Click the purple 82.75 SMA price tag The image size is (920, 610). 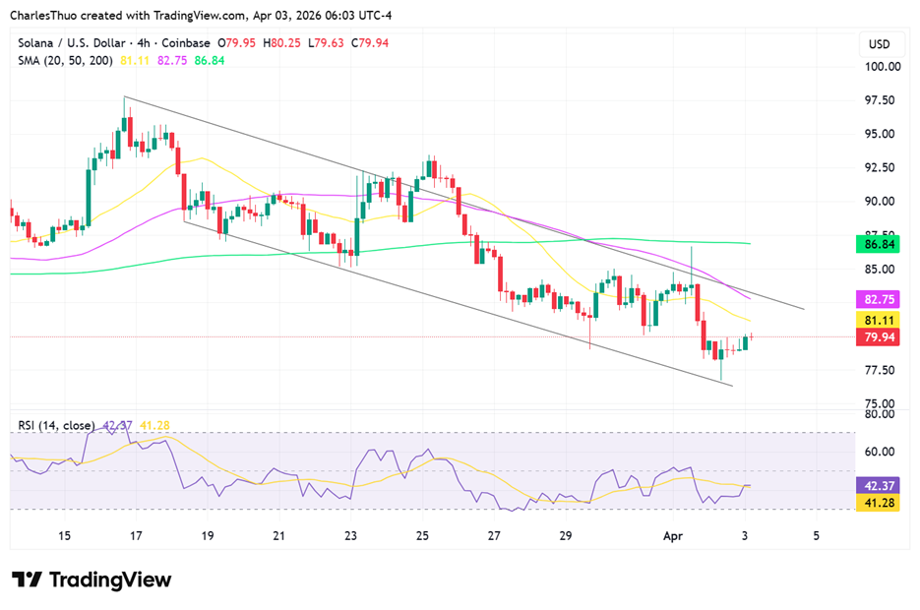point(881,299)
